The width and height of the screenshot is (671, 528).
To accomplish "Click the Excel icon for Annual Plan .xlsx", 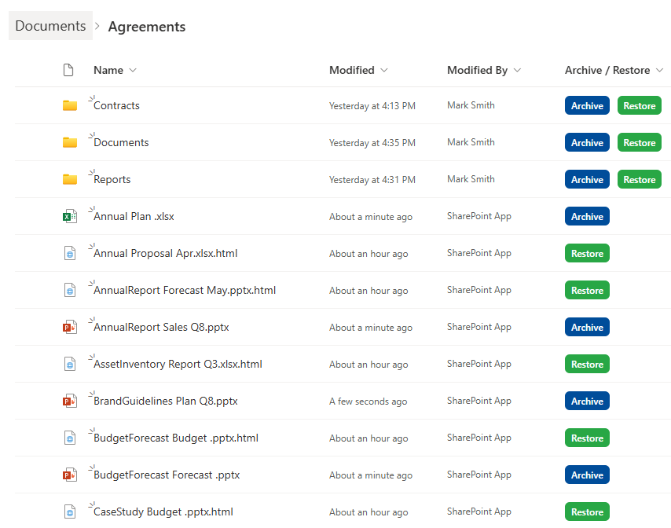I will [70, 217].
